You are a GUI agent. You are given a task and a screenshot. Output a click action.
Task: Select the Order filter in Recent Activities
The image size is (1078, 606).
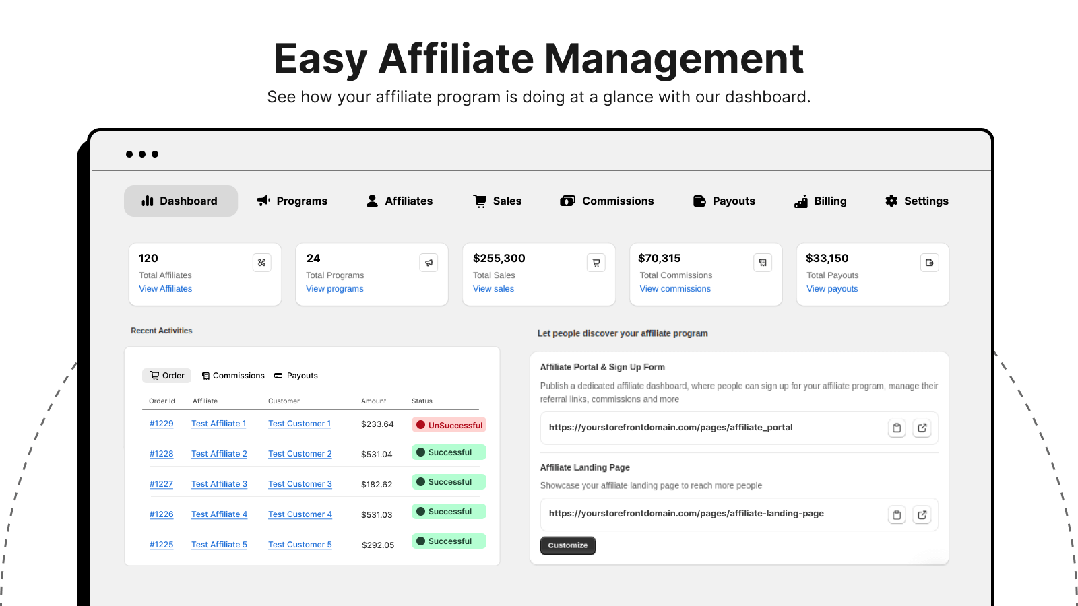tap(166, 375)
